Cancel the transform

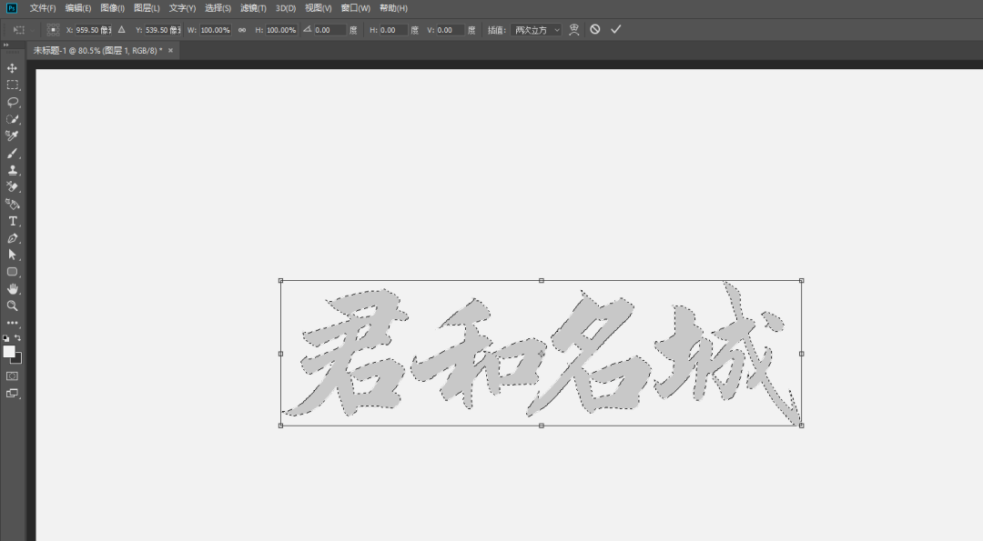[595, 29]
